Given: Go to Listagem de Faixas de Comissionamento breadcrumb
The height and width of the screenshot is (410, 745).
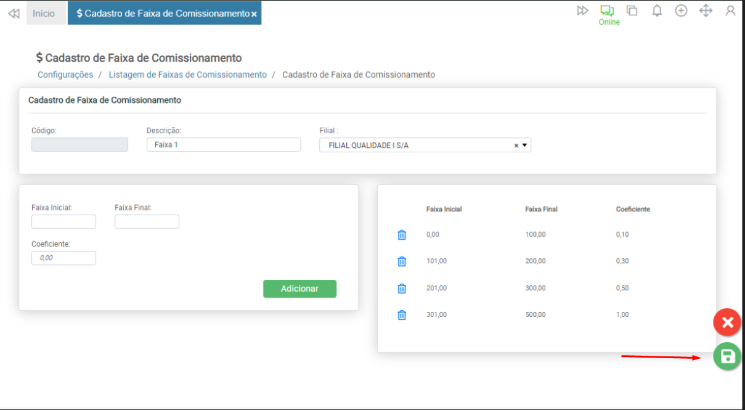Looking at the screenshot, I should click(x=188, y=75).
